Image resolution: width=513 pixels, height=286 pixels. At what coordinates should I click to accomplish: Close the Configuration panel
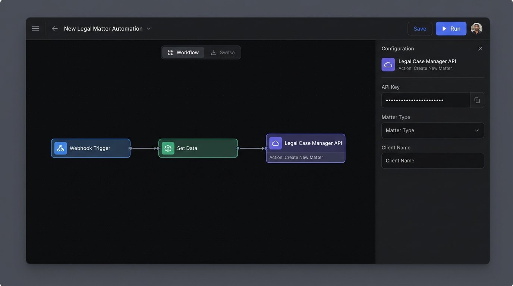click(x=480, y=49)
